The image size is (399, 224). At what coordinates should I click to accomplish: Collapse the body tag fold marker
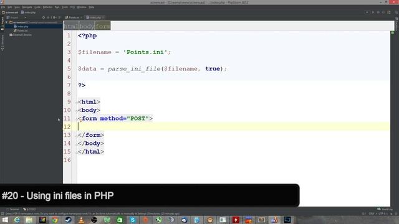[x=76, y=111]
